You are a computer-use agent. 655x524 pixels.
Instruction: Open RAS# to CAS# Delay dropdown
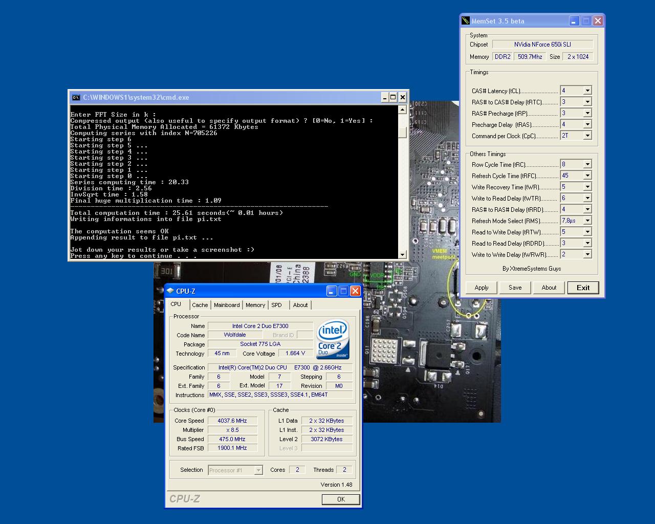point(587,102)
